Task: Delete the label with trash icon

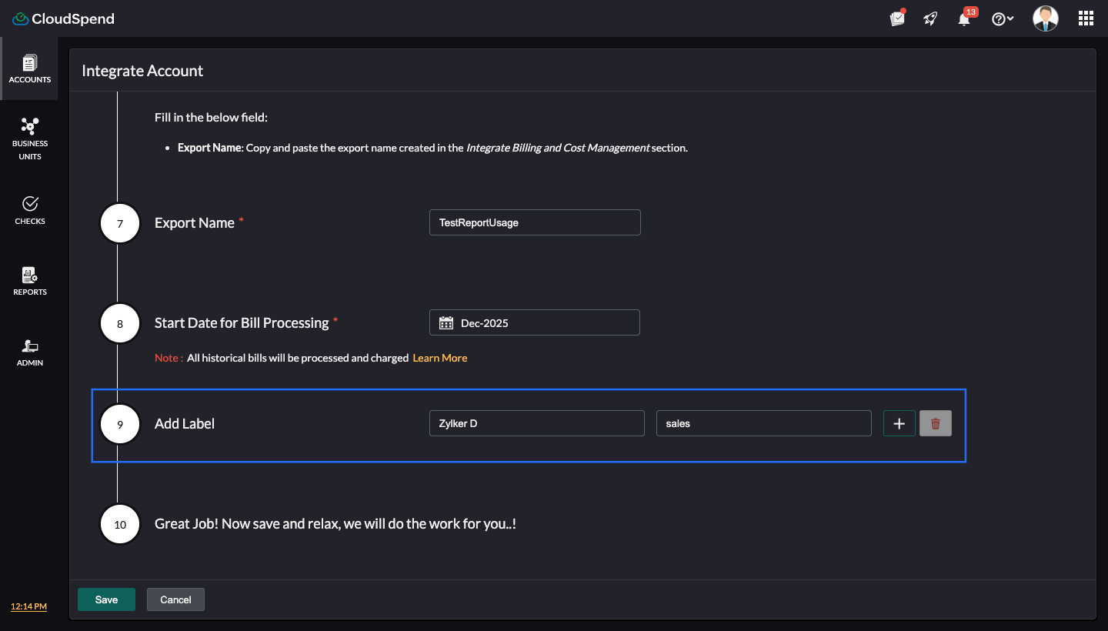Action: pyautogui.click(x=936, y=423)
